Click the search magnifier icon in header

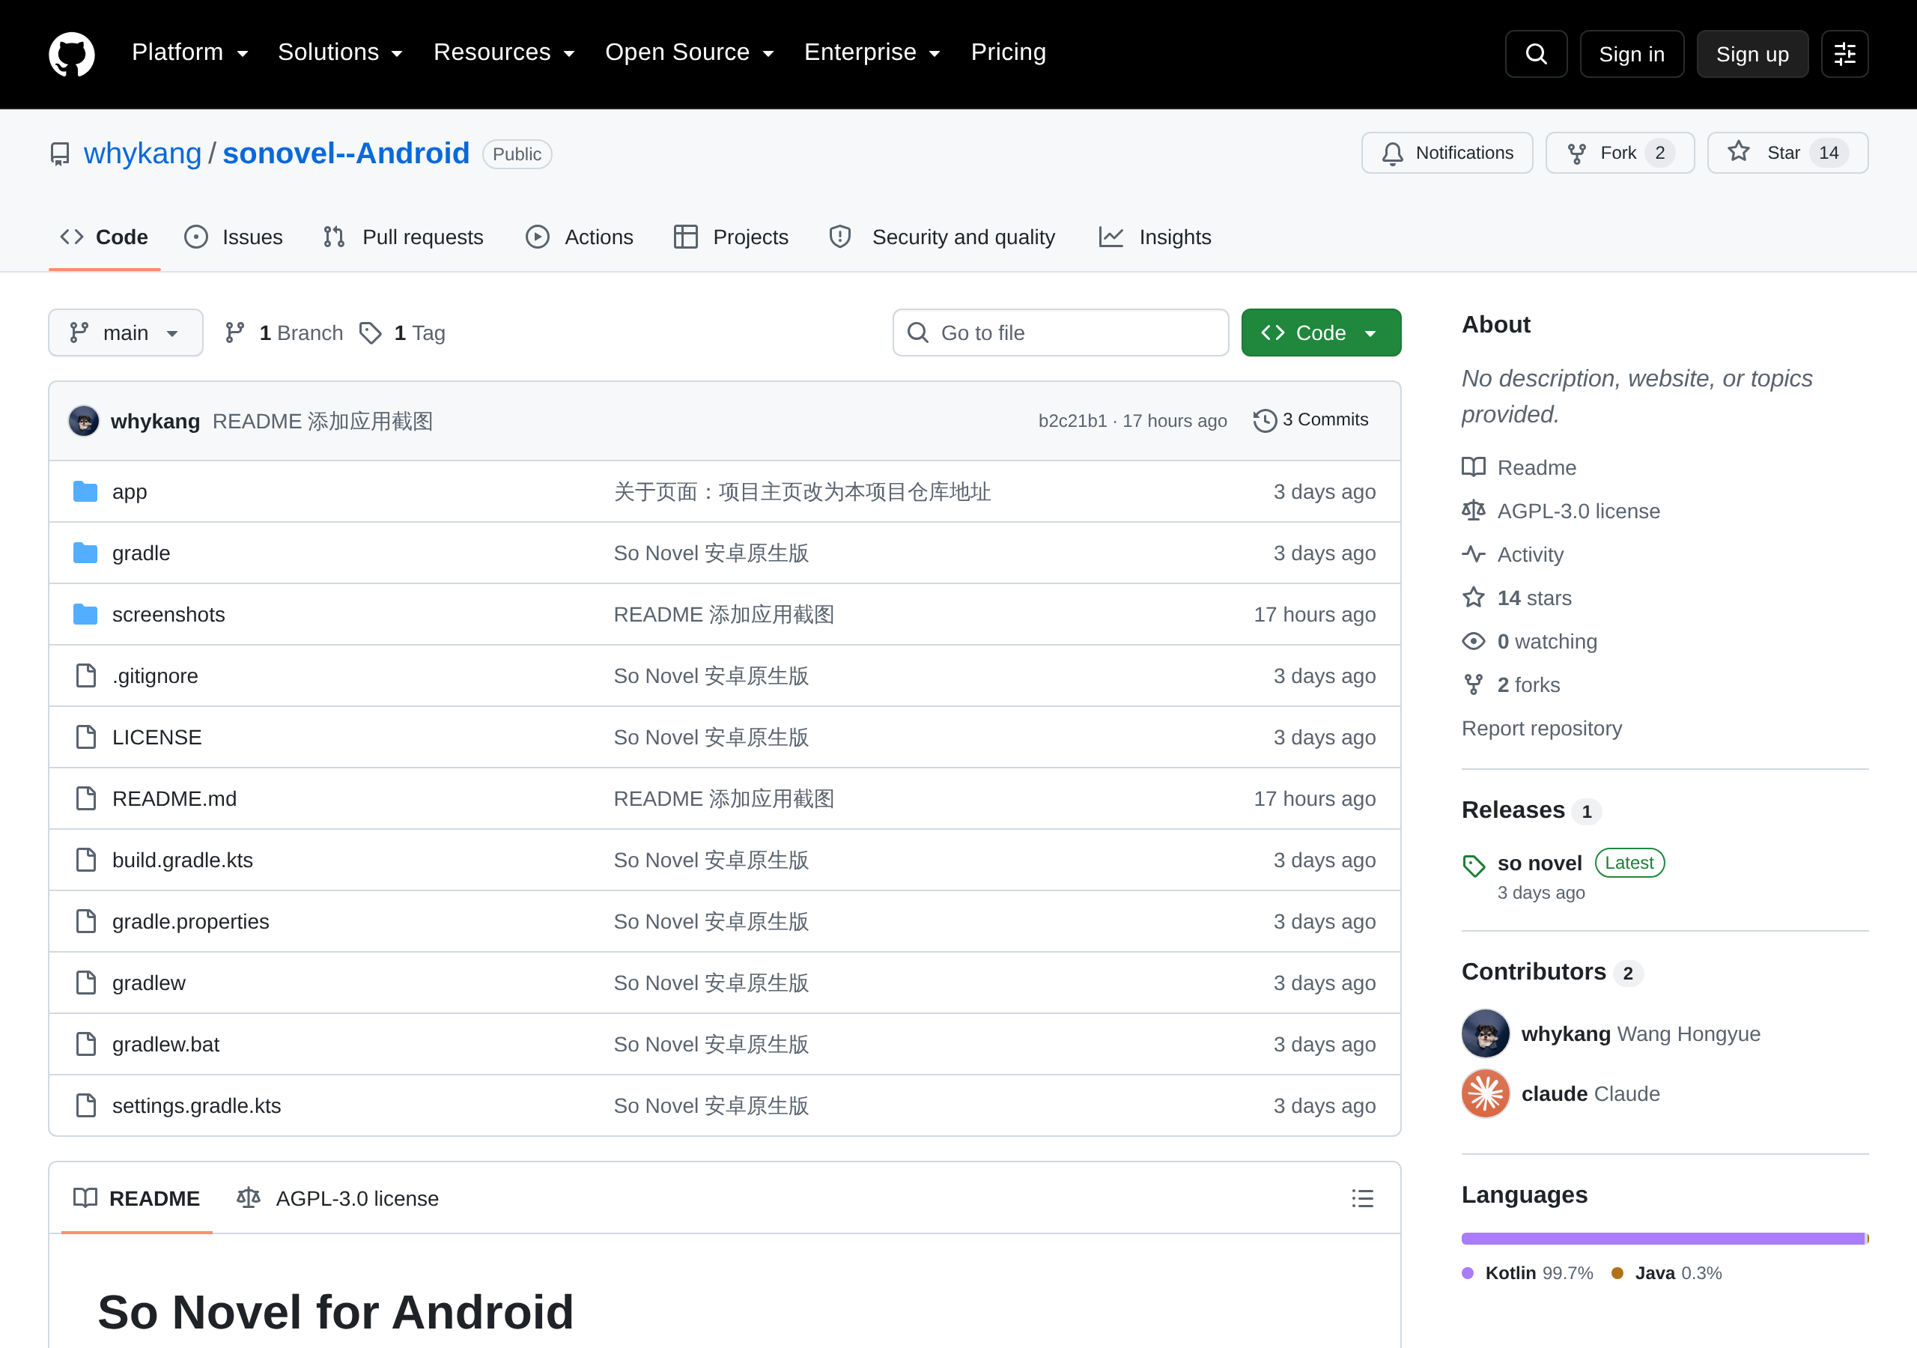click(x=1535, y=54)
